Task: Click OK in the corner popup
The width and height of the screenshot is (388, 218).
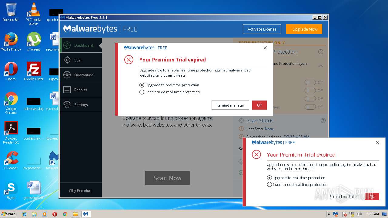Action: (x=372, y=197)
